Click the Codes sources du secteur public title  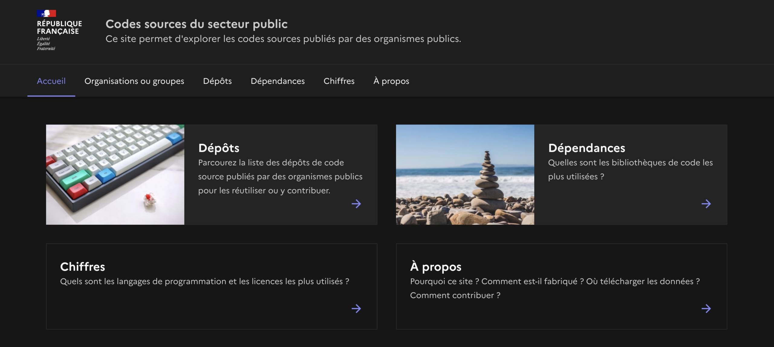pyautogui.click(x=197, y=24)
